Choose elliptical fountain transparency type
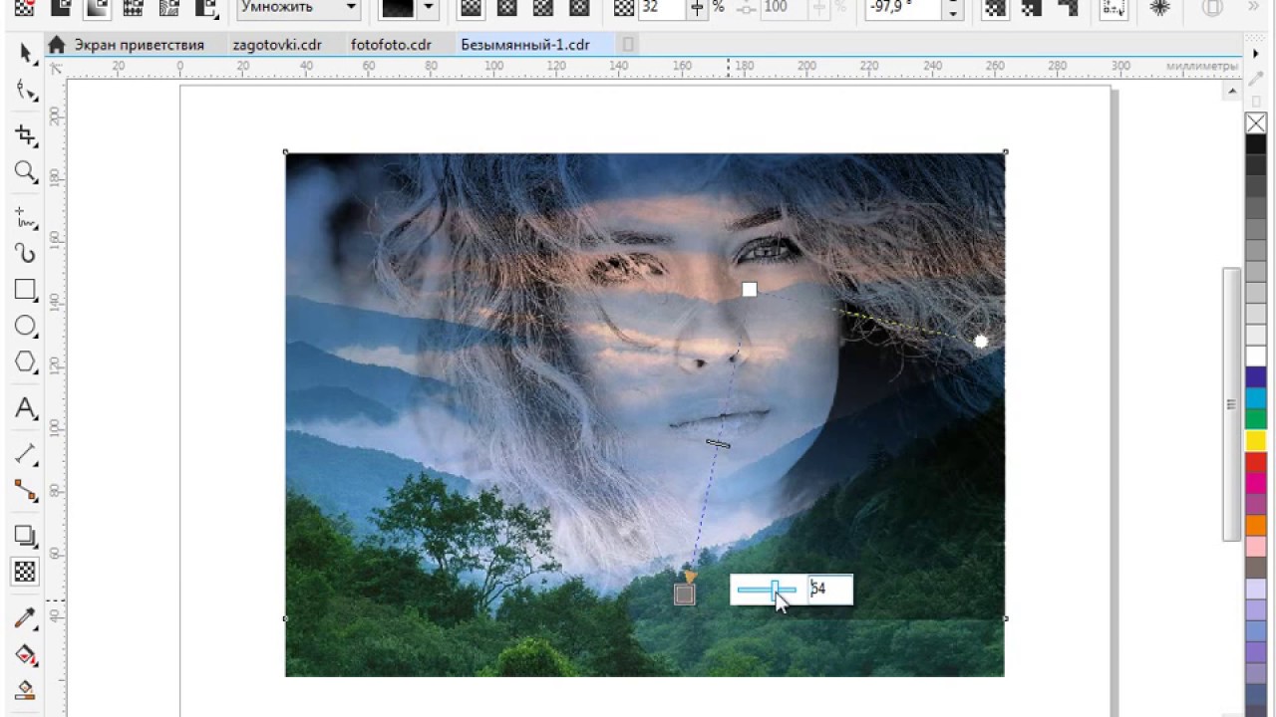1276x717 pixels. [x=506, y=8]
